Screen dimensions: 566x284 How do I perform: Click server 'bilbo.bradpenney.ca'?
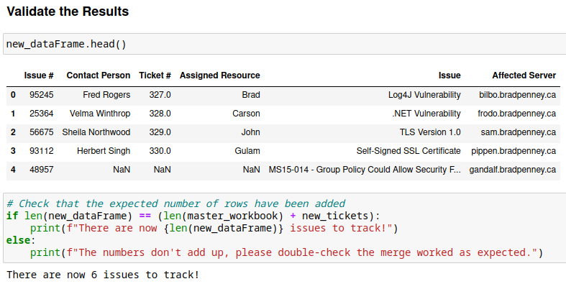[518, 95]
